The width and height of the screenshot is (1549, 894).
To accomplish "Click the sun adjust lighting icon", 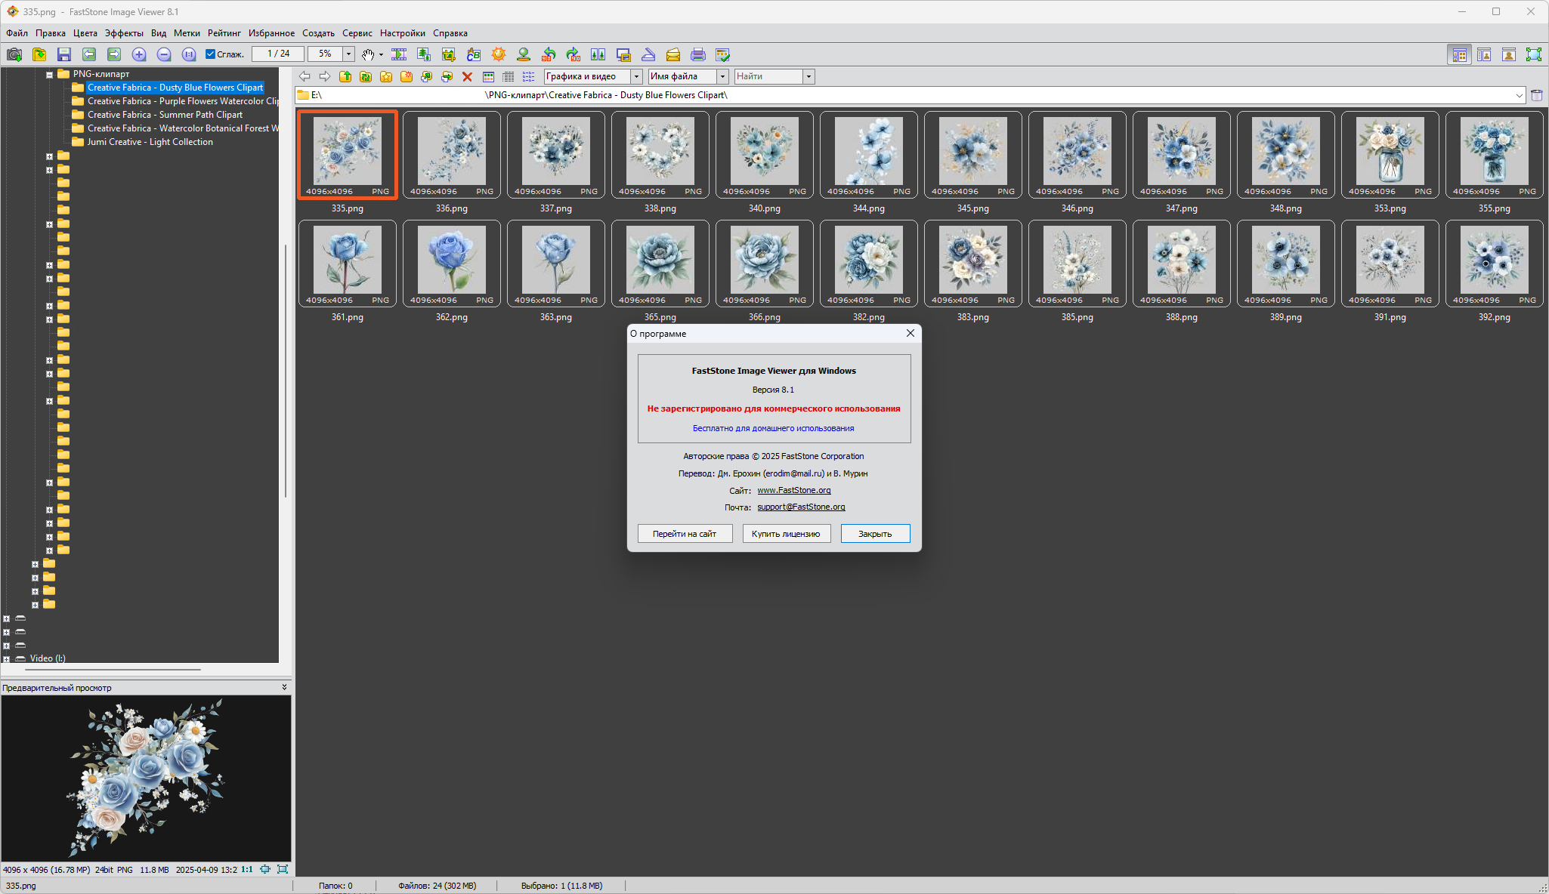I will click(499, 54).
